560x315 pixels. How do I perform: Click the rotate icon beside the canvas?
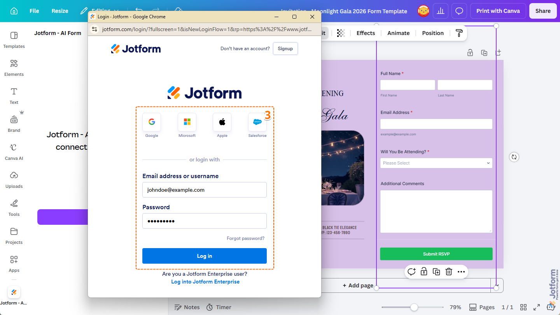[x=514, y=157]
